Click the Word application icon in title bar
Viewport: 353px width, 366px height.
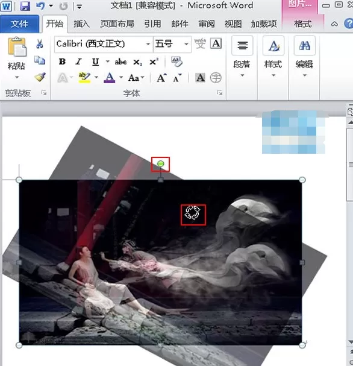6,6
